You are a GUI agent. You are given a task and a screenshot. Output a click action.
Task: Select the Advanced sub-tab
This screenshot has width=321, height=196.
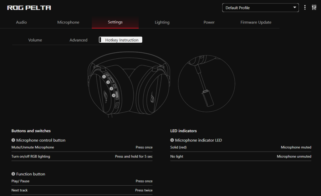(x=78, y=40)
